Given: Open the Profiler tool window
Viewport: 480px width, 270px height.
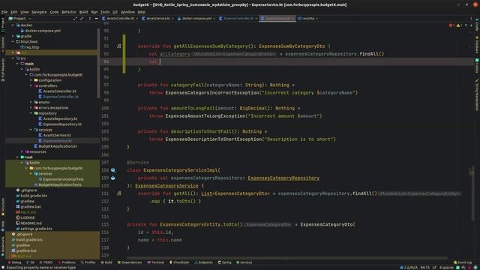Looking at the screenshot, I should coord(88,262).
